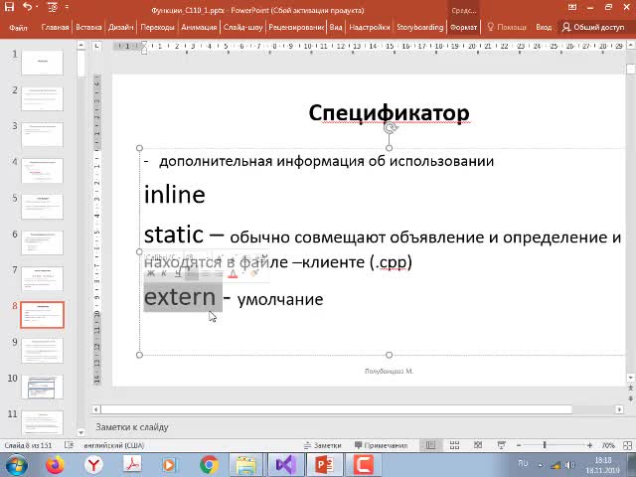The image size is (636, 477).
Task: Click английский (США) language indicator
Action: (114, 445)
